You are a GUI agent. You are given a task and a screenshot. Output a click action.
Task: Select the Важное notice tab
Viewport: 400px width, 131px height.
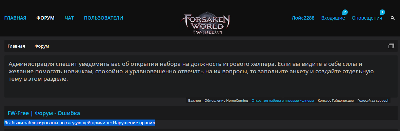(194, 101)
